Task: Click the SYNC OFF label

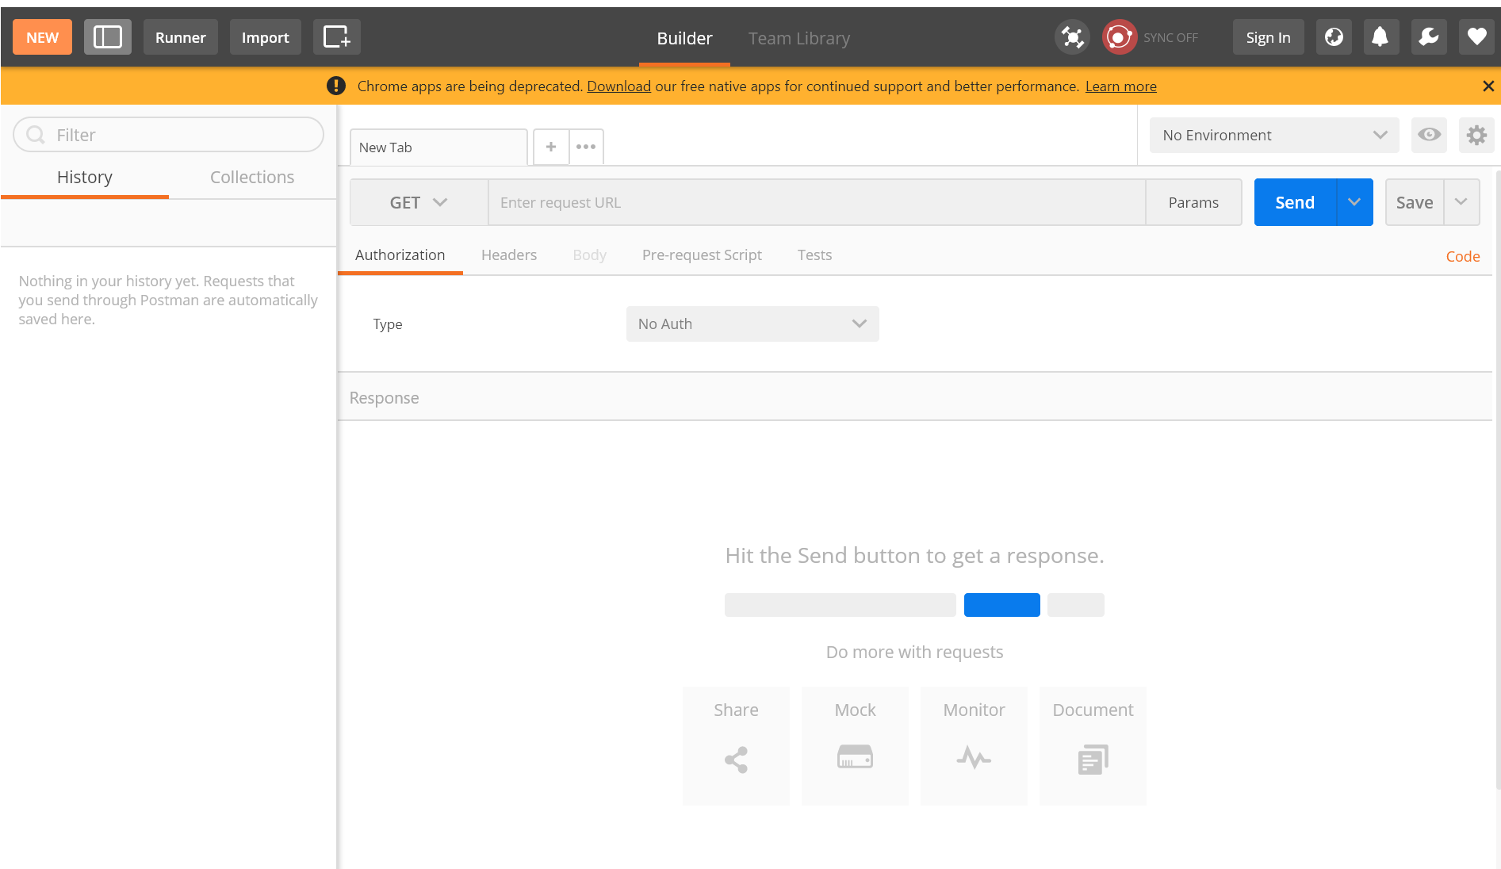Action: 1170,37
